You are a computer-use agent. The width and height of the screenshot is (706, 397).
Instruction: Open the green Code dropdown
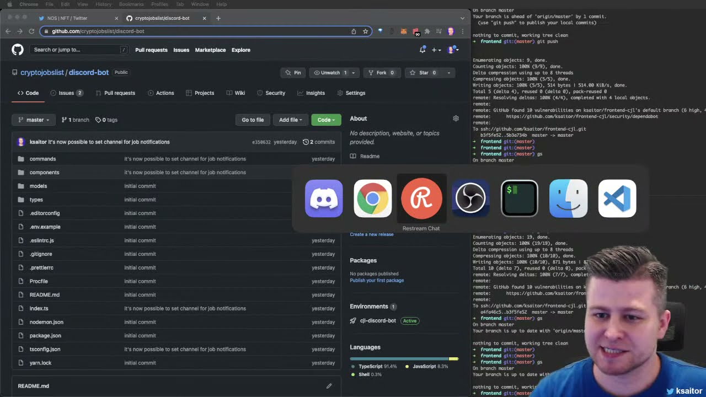click(x=326, y=120)
